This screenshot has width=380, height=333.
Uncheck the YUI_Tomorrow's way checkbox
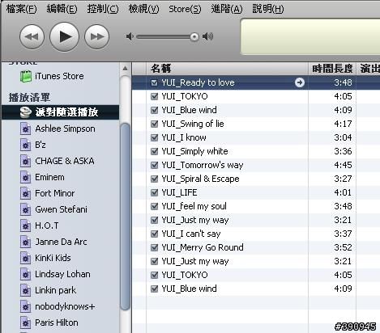click(154, 165)
